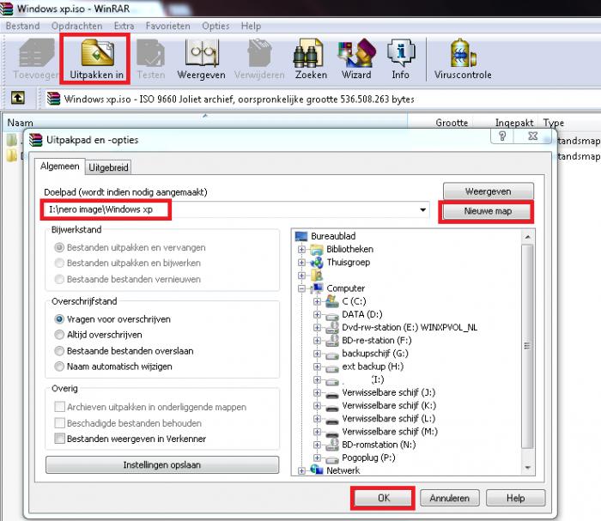This screenshot has width=601, height=521.
Task: Select Bibliotheken in folder tree
Action: 349,249
